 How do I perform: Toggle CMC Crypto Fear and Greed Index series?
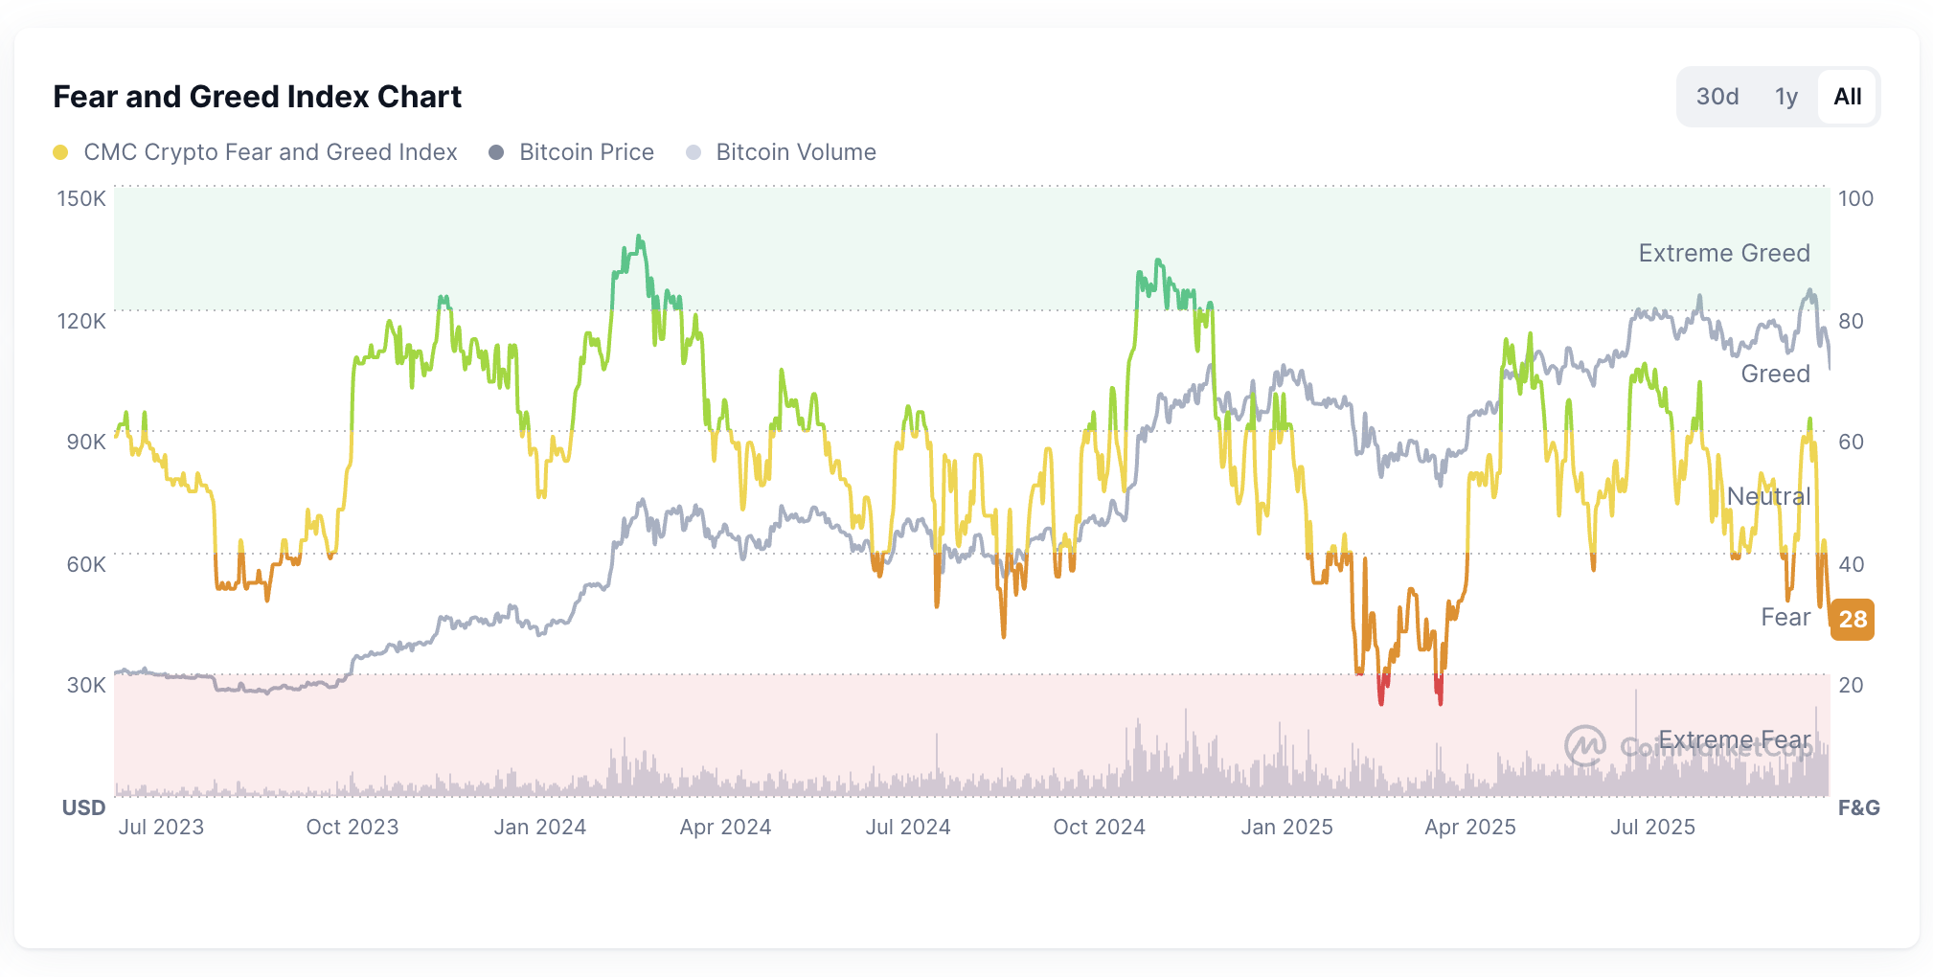point(270,152)
